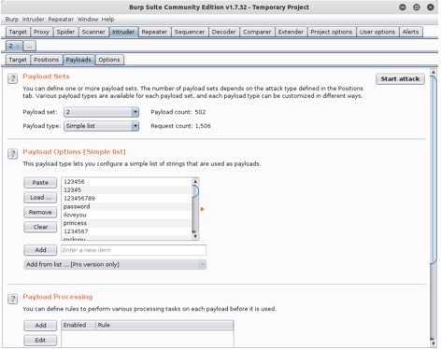
Task: Expand the Payload type dropdown
Action: 135,126
